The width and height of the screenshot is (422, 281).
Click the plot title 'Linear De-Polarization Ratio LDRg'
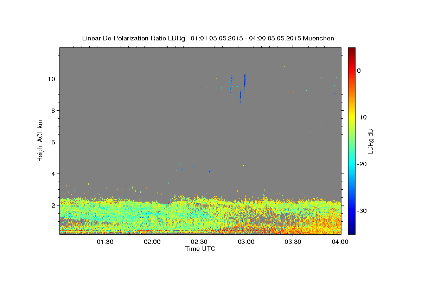[134, 38]
